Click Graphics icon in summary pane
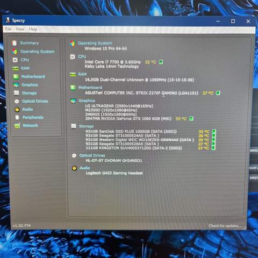 pos(73,101)
